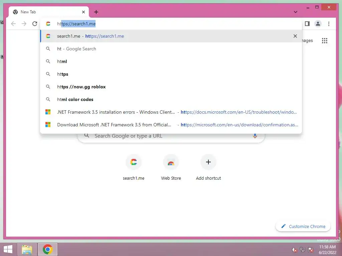Select the New Tab tab

coord(49,12)
